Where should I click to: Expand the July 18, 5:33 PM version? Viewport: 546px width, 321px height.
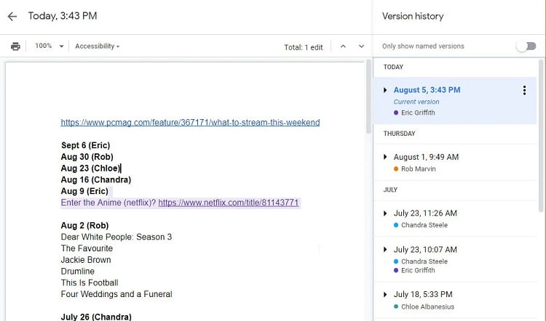click(385, 295)
